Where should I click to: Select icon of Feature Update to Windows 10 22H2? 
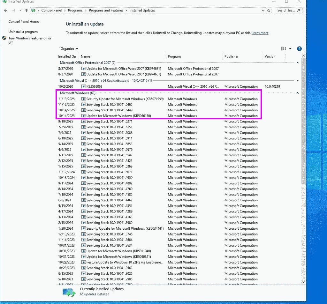(x=84, y=262)
